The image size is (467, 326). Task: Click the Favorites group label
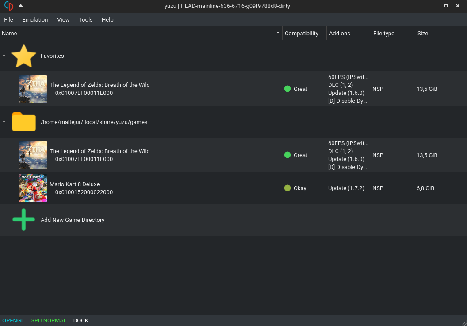[x=52, y=56]
